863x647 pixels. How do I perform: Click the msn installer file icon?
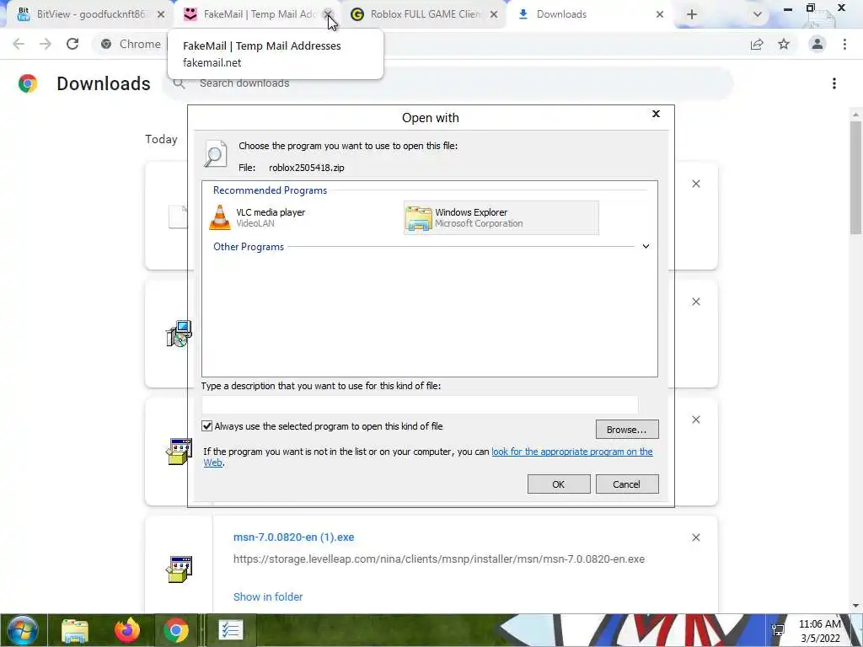tap(179, 569)
